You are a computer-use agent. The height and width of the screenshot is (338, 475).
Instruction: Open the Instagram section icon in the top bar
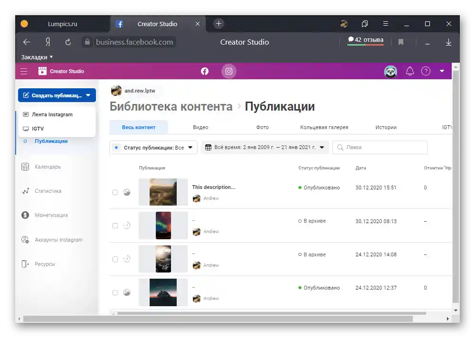coord(228,71)
